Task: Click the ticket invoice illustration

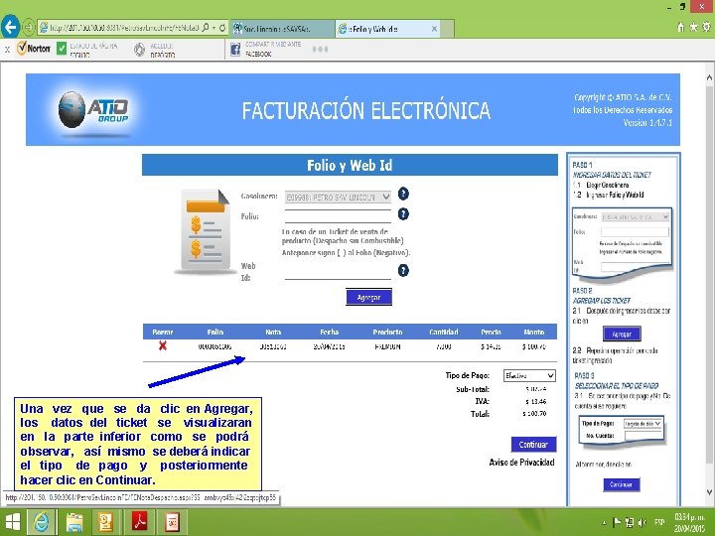Action: tap(205, 231)
